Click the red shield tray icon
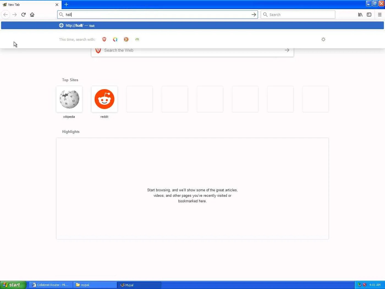The height and width of the screenshot is (289, 385). (365, 285)
